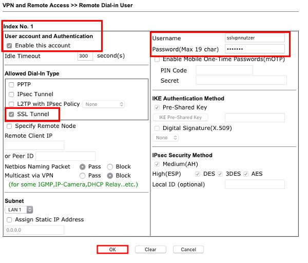
Task: Click the "Index No. 1" heading text
Action: (x=18, y=27)
